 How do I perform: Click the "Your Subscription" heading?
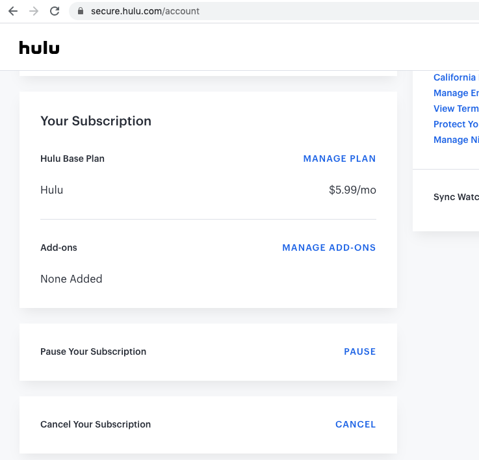[x=96, y=121]
